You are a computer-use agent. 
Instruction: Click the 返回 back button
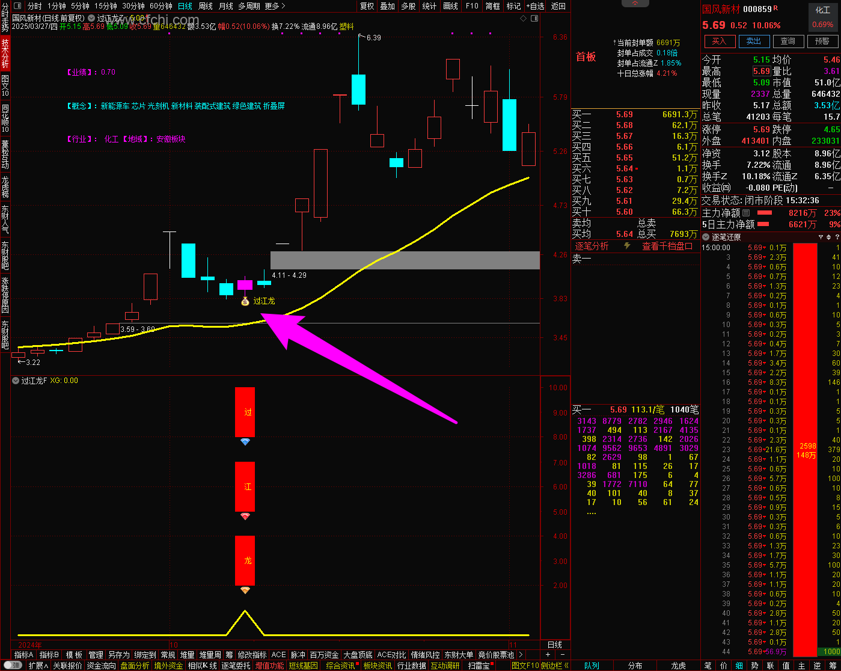tap(558, 6)
